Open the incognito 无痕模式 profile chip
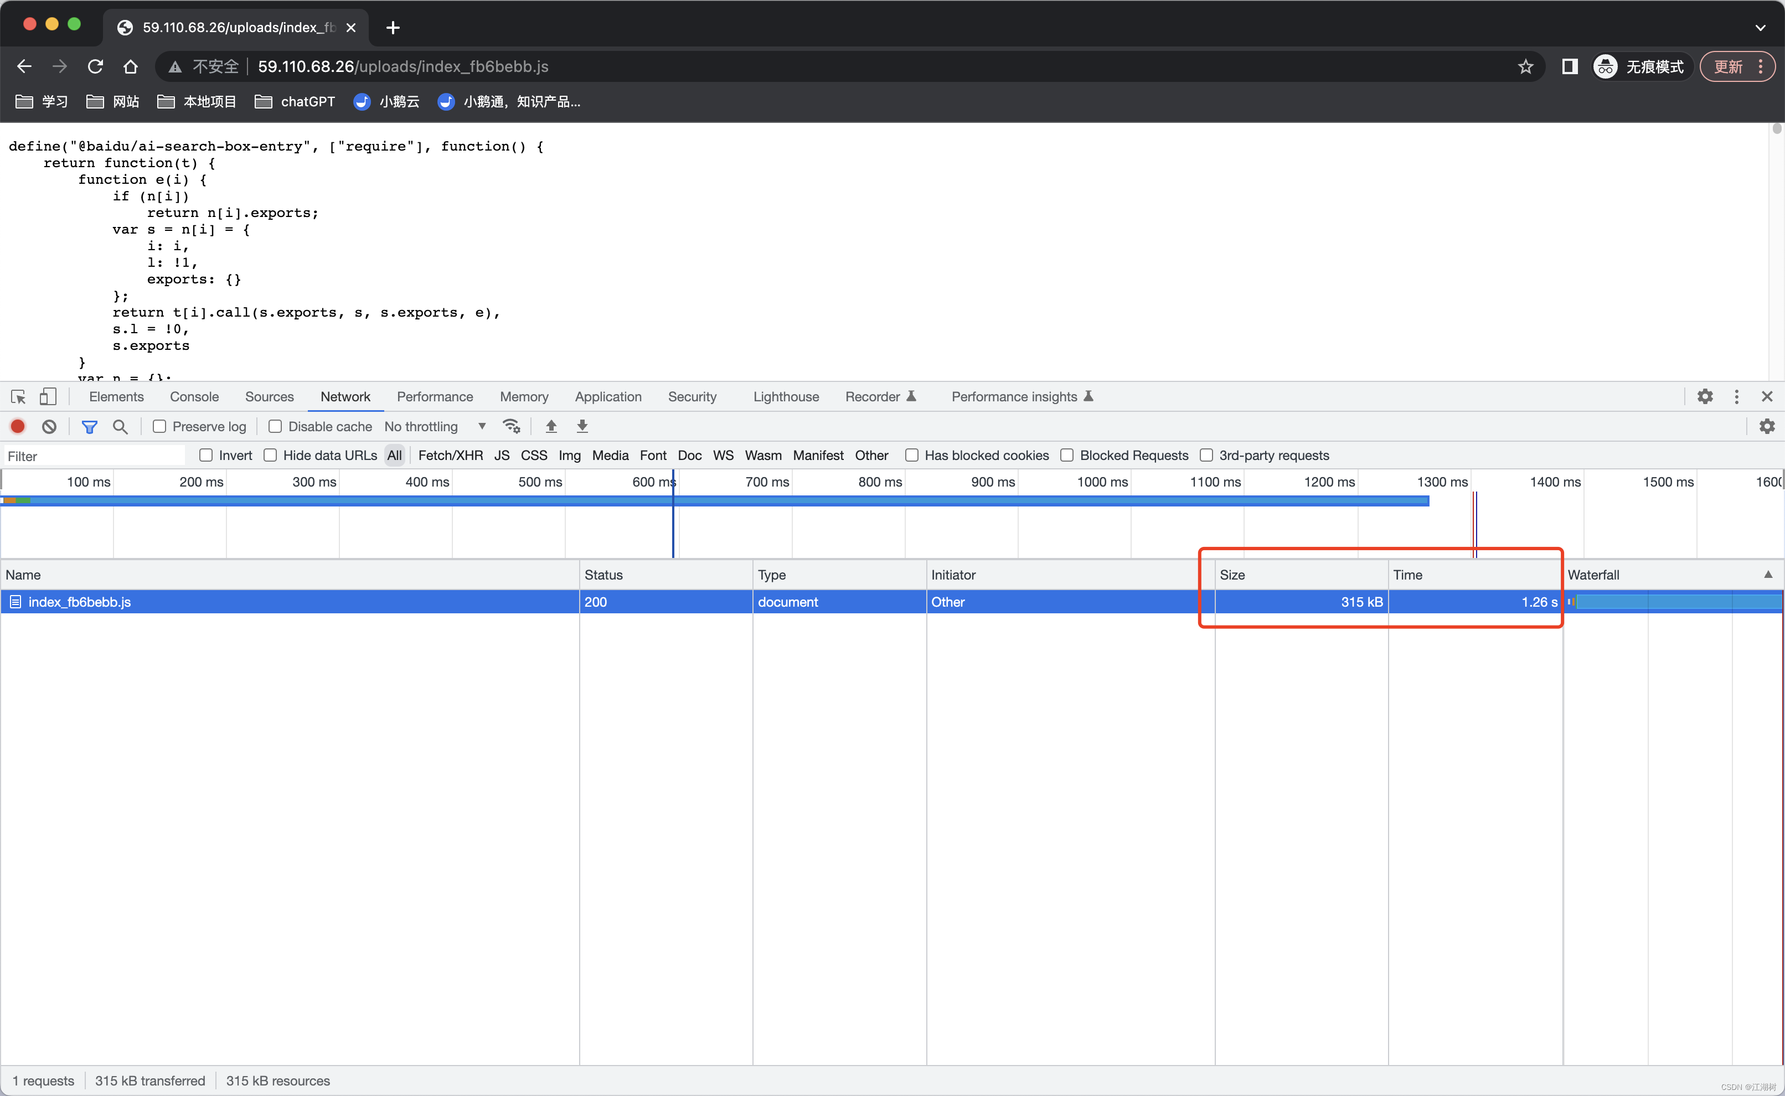Image resolution: width=1785 pixels, height=1096 pixels. pos(1639,66)
